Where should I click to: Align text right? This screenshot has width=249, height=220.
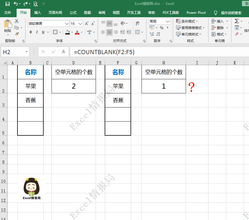click(x=116, y=32)
